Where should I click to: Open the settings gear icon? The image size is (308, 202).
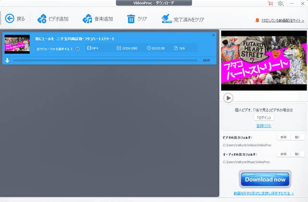click(x=281, y=3)
